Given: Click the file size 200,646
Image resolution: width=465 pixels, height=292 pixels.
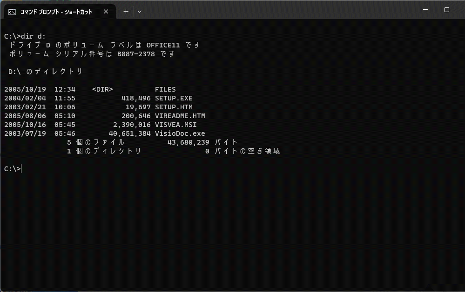Looking at the screenshot, I should click(x=136, y=116).
